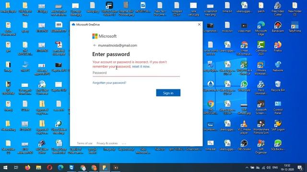Open the Windows Start menu

(x=5, y=168)
